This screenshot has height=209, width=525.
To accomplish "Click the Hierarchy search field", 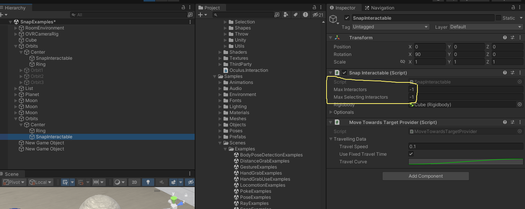I will [129, 15].
